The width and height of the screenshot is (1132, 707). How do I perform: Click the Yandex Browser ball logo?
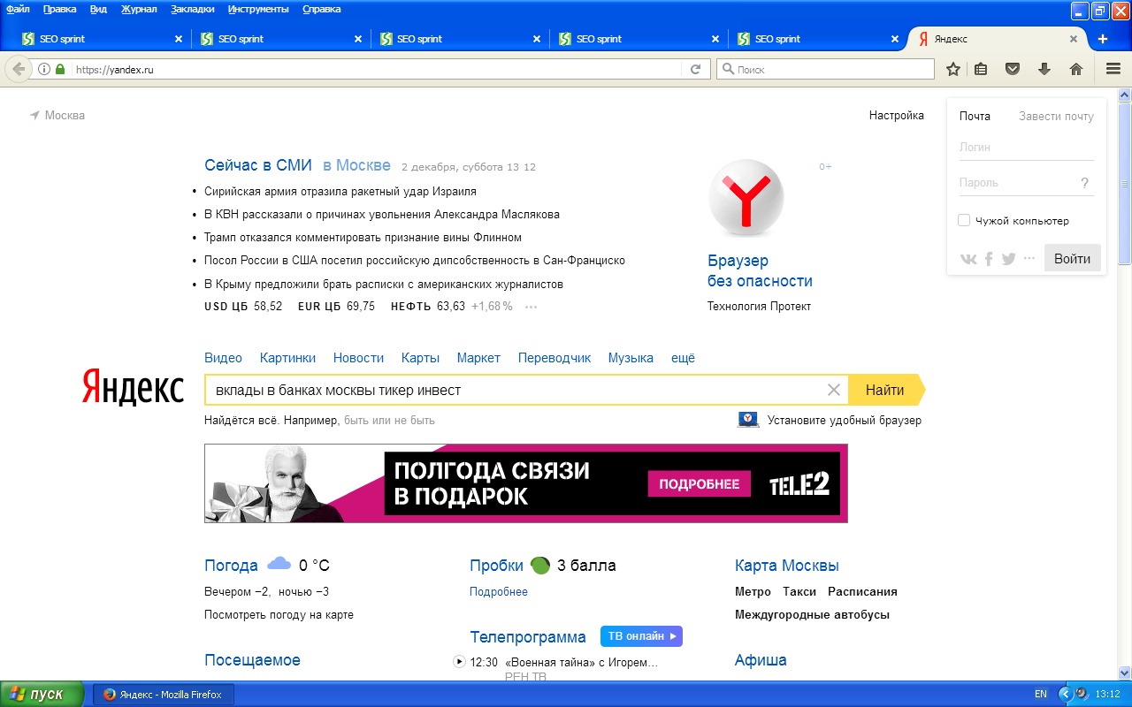point(746,198)
